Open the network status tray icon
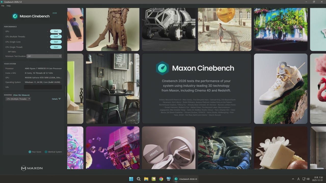 coord(304,179)
